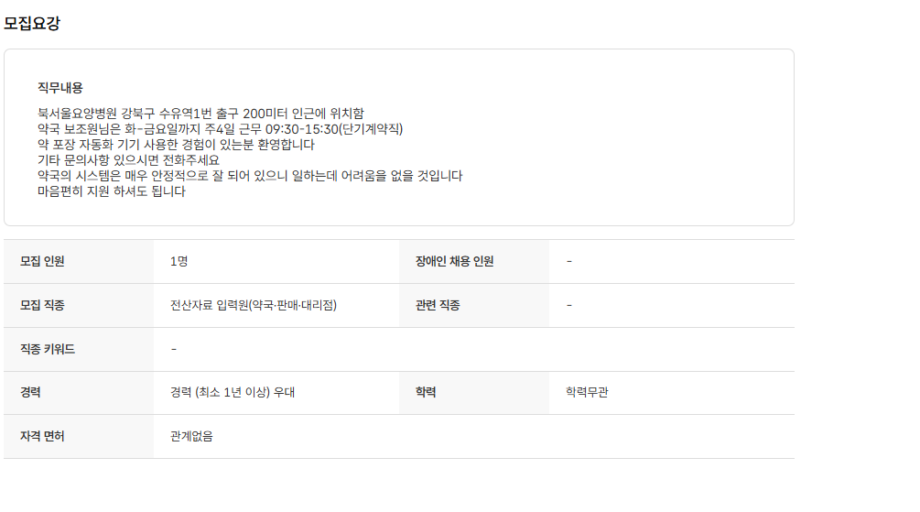Click the 모집 인원 header cell
Viewport: 920px width, 512px height.
(x=42, y=261)
